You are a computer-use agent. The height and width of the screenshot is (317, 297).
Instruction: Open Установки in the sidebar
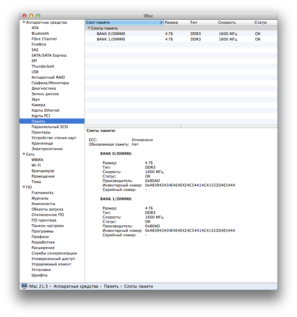[x=41, y=270]
